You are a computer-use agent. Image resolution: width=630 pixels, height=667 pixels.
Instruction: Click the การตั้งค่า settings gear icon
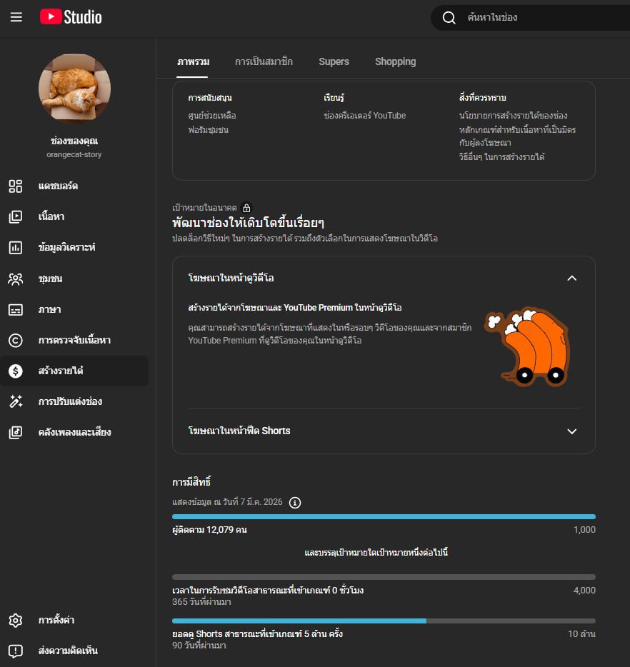[x=16, y=620]
